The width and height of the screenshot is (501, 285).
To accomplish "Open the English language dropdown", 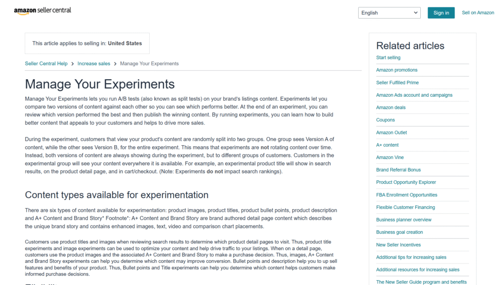I will [389, 13].
